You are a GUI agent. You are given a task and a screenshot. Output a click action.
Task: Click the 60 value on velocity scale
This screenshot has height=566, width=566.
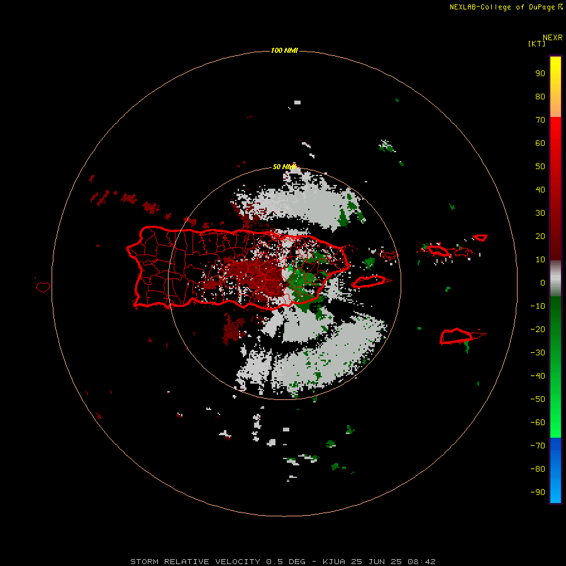tap(540, 143)
